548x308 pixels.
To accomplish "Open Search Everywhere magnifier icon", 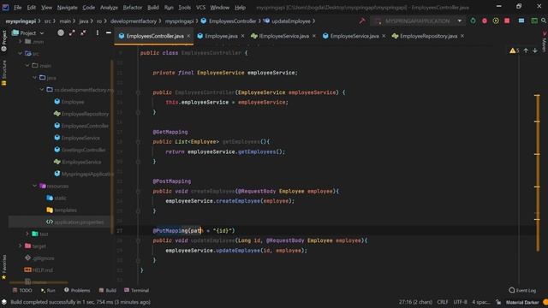I will (x=544, y=21).
